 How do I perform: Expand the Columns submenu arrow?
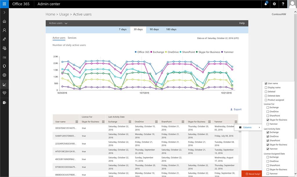pyautogui.click(x=259, y=127)
